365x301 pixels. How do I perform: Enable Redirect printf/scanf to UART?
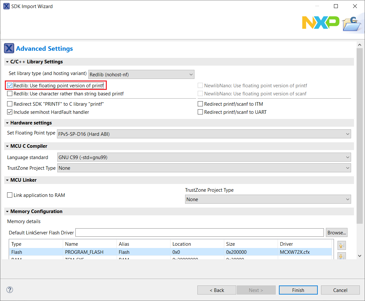click(x=201, y=112)
